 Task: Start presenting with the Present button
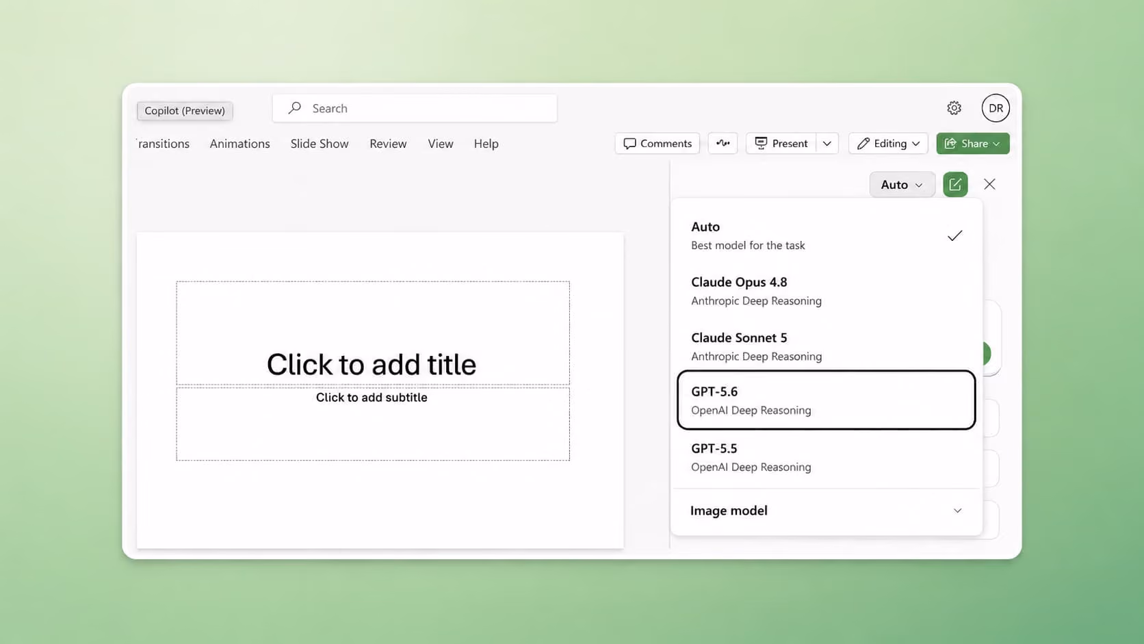[x=781, y=144]
